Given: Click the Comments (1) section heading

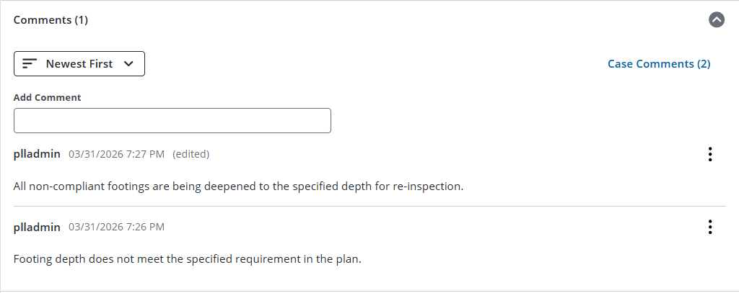Looking at the screenshot, I should click(51, 20).
